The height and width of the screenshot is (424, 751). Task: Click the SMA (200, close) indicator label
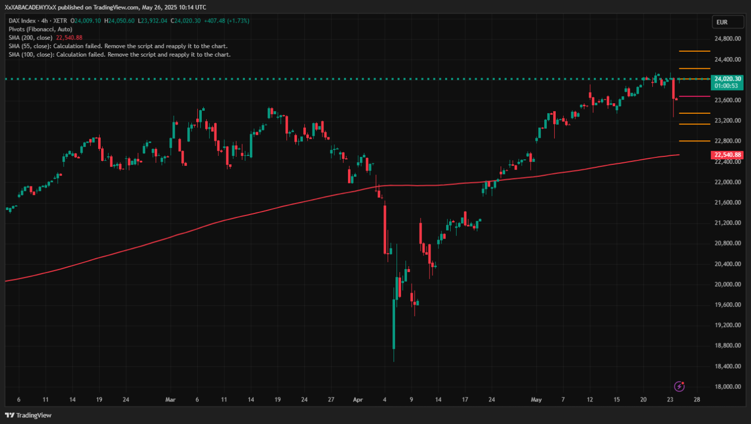pos(31,38)
